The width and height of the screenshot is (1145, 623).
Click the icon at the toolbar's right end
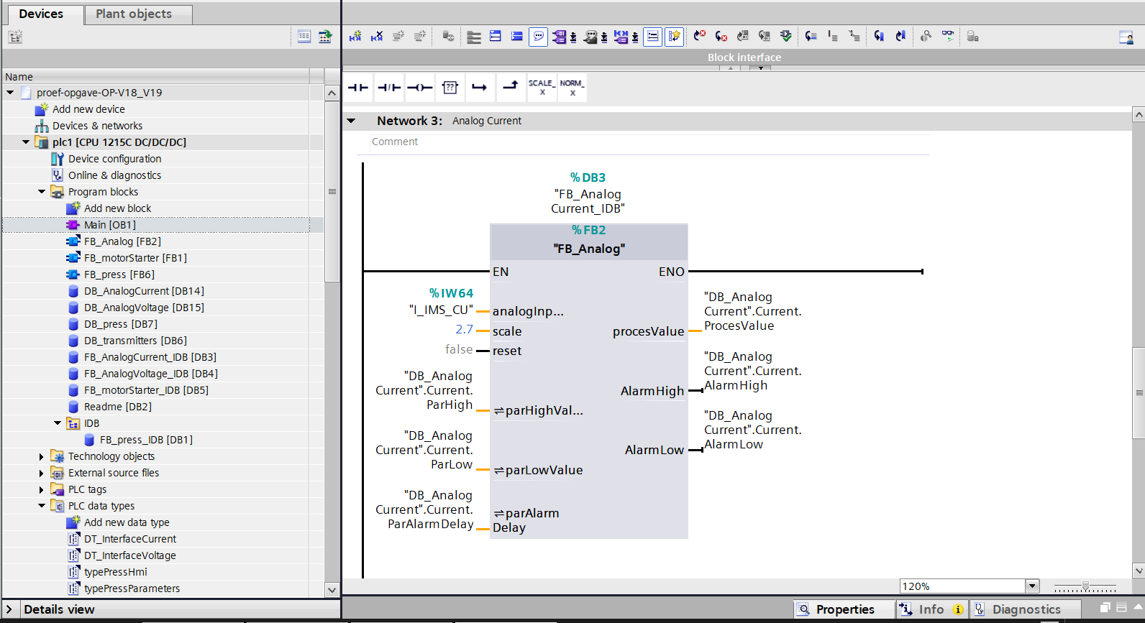tap(1126, 37)
